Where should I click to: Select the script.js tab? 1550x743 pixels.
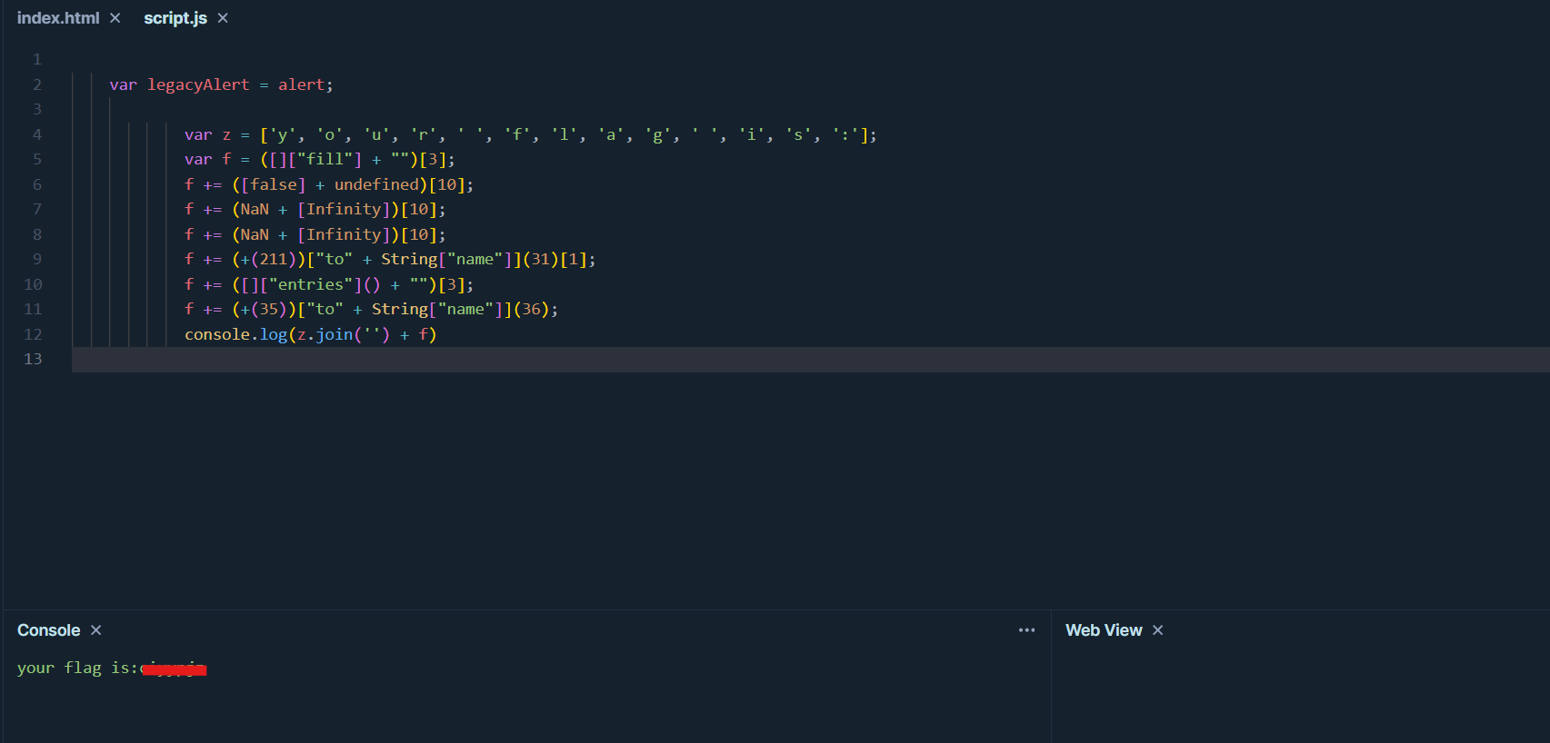click(175, 18)
